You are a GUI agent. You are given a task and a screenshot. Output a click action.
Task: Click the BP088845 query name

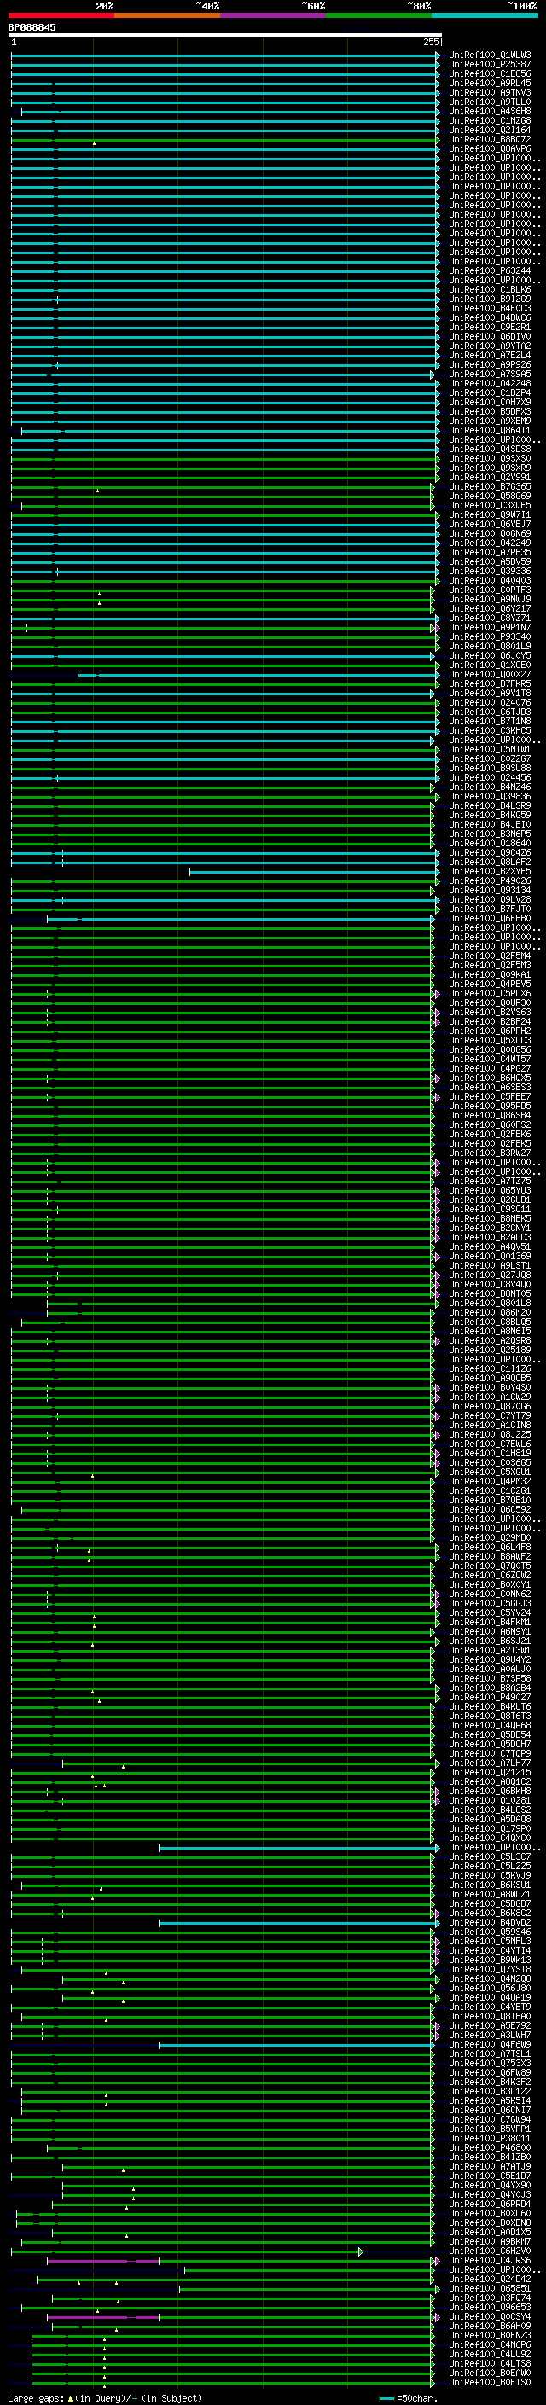click(x=32, y=27)
